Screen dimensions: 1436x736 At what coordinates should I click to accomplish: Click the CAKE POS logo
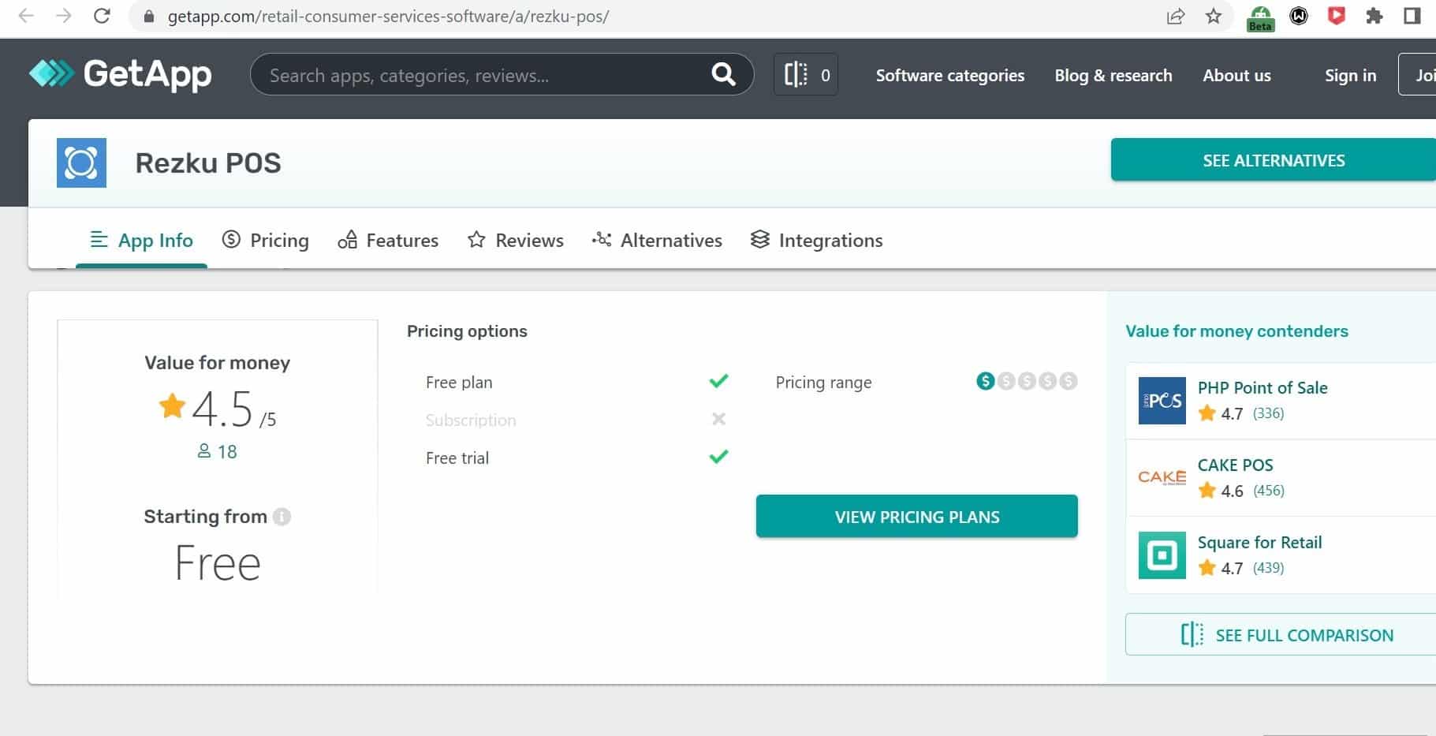1162,478
